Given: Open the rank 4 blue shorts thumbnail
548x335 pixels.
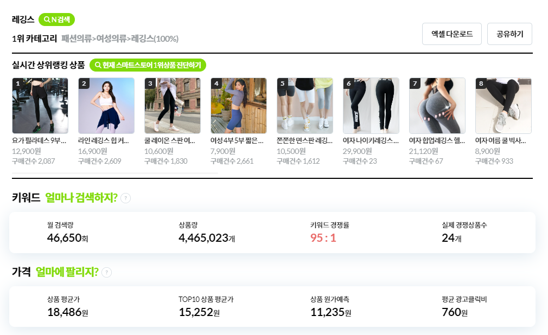Looking at the screenshot, I should point(239,106).
